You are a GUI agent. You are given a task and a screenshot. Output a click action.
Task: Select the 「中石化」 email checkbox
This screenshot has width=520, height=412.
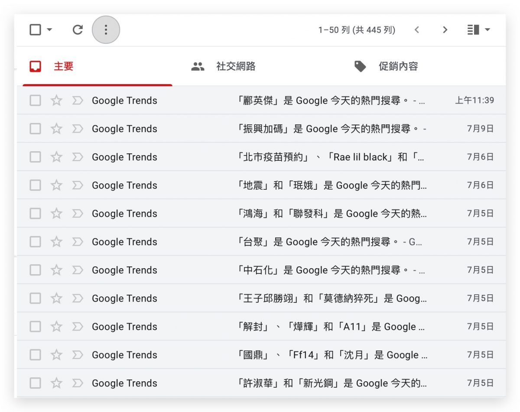pyautogui.click(x=35, y=270)
